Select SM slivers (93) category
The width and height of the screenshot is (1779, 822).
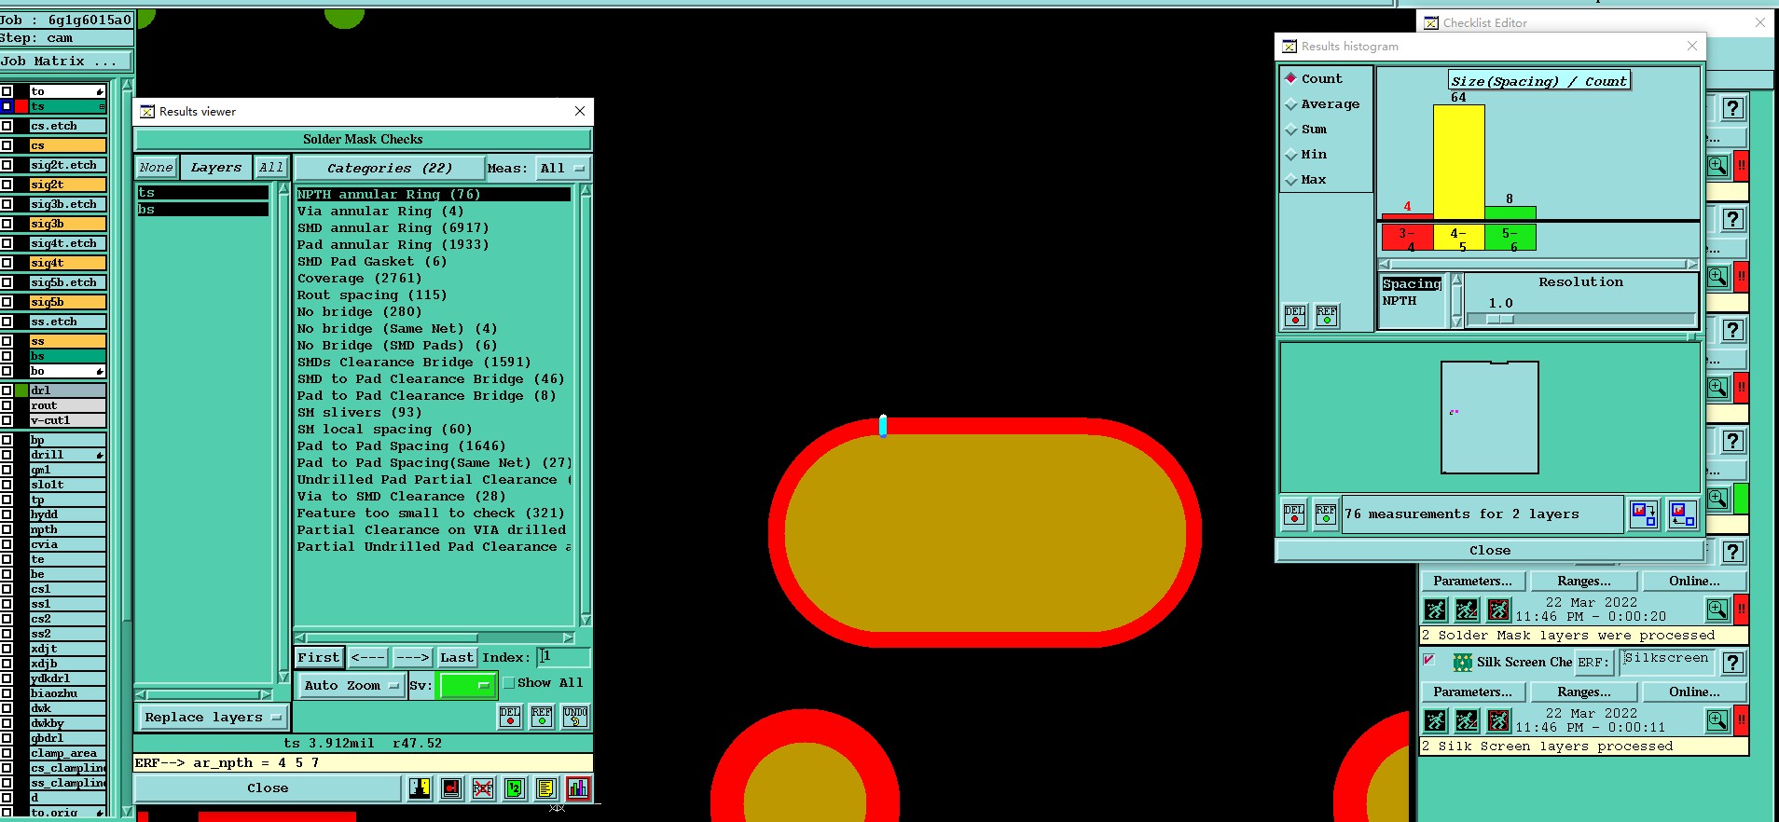(x=359, y=413)
